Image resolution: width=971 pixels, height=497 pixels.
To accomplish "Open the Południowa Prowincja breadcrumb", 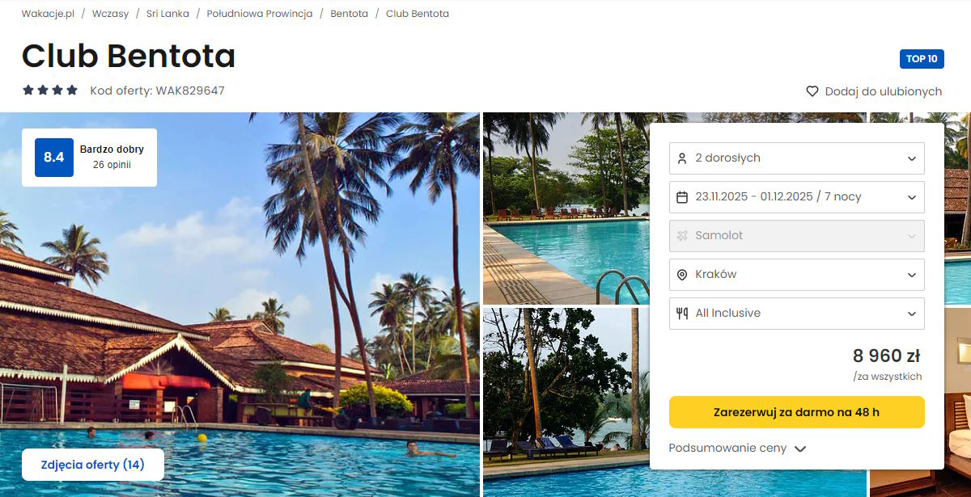I will [260, 14].
